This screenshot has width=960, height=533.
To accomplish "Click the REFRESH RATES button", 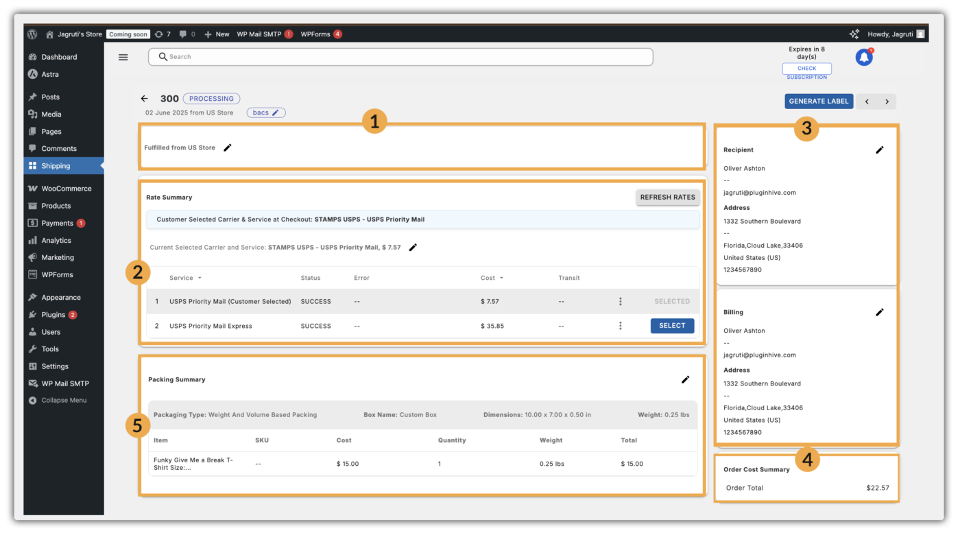I will pos(667,198).
